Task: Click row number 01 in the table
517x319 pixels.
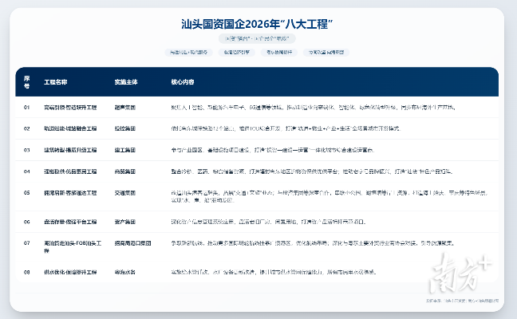Action: pos(26,106)
